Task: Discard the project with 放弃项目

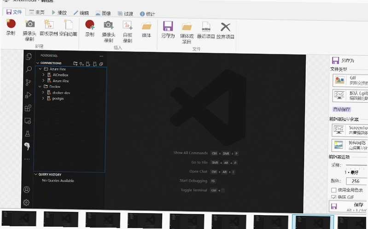Action: (225, 31)
